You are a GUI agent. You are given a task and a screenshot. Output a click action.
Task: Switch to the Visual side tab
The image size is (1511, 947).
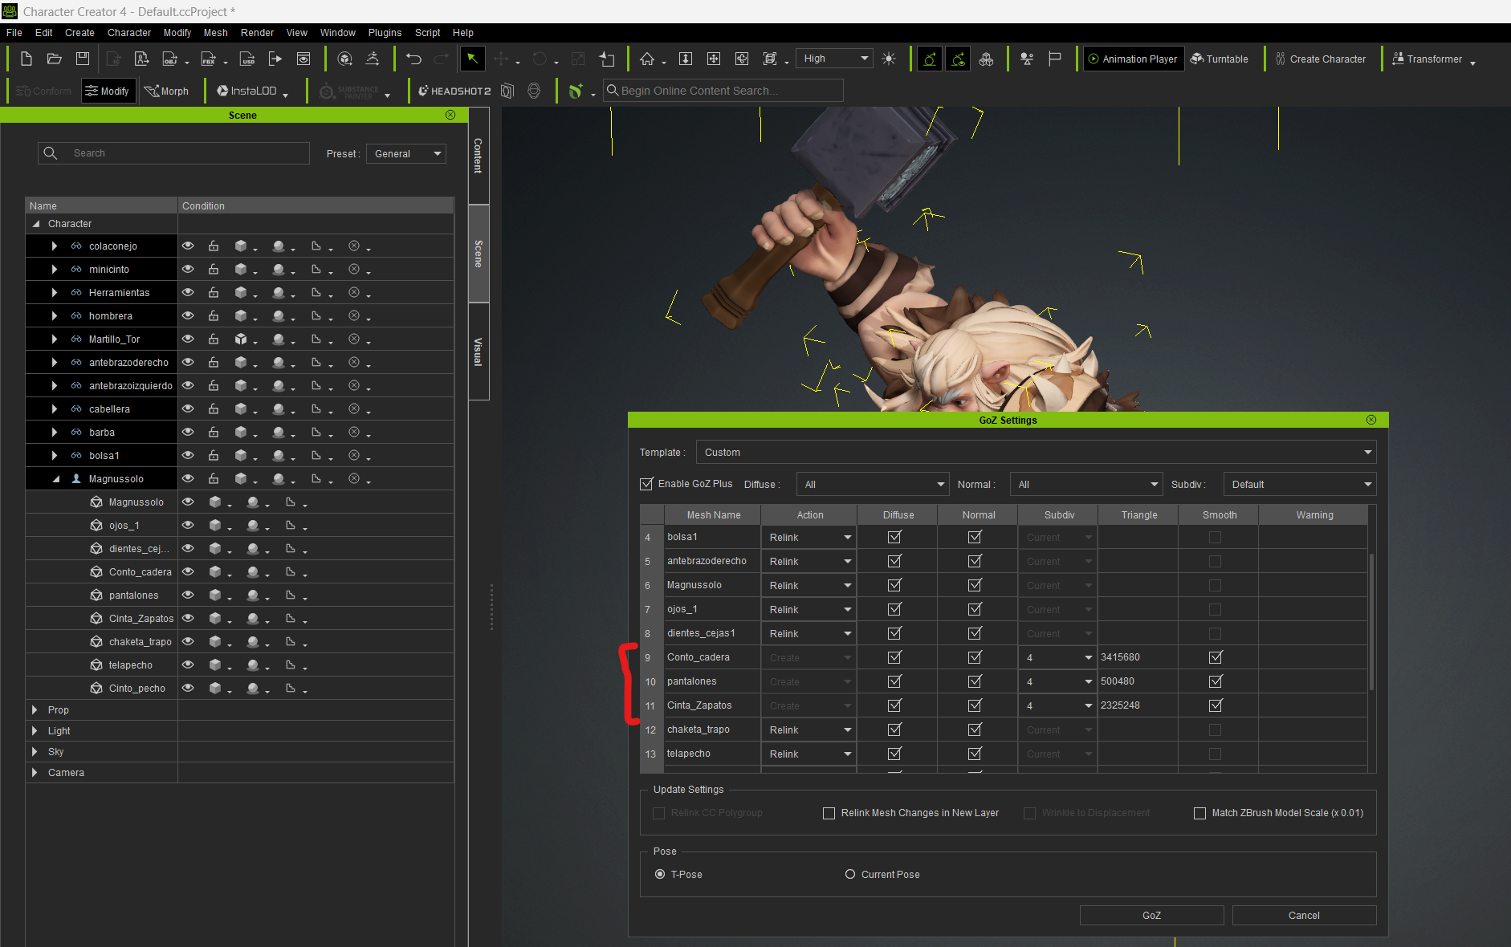(479, 352)
